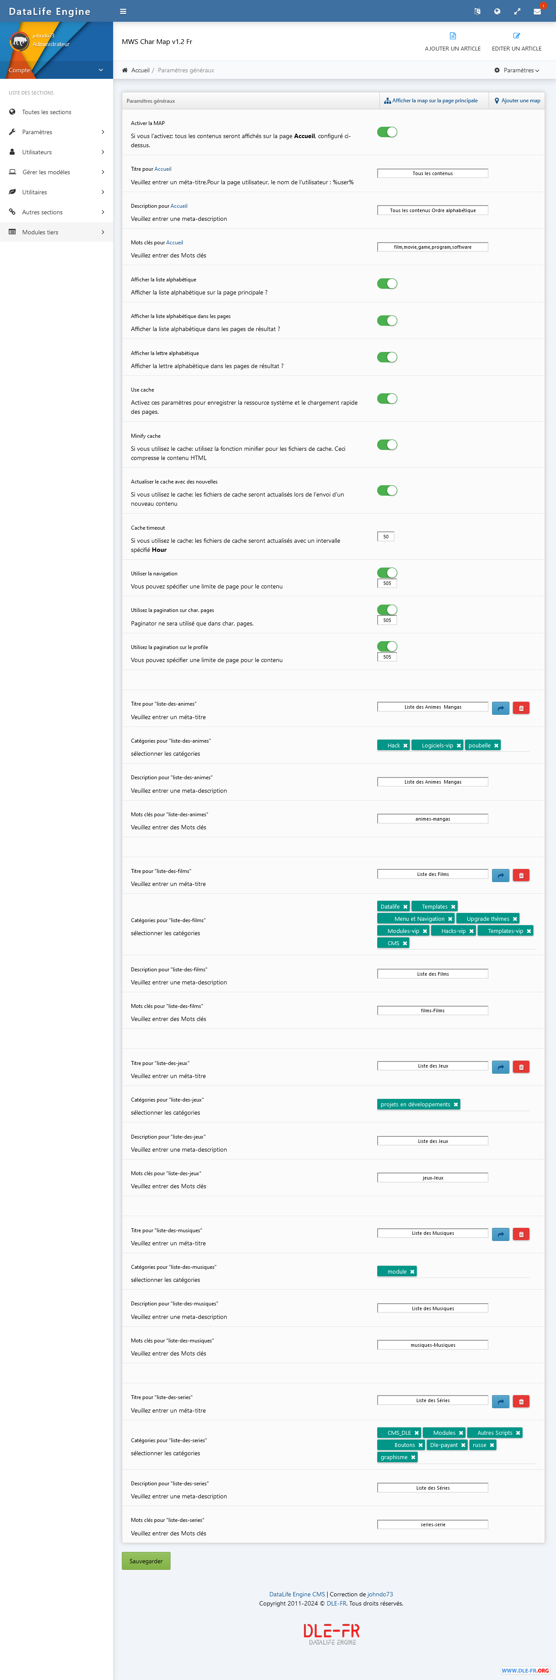The image size is (556, 1680).
Task: Edit the Tous les contenus title field
Action: pyautogui.click(x=433, y=173)
